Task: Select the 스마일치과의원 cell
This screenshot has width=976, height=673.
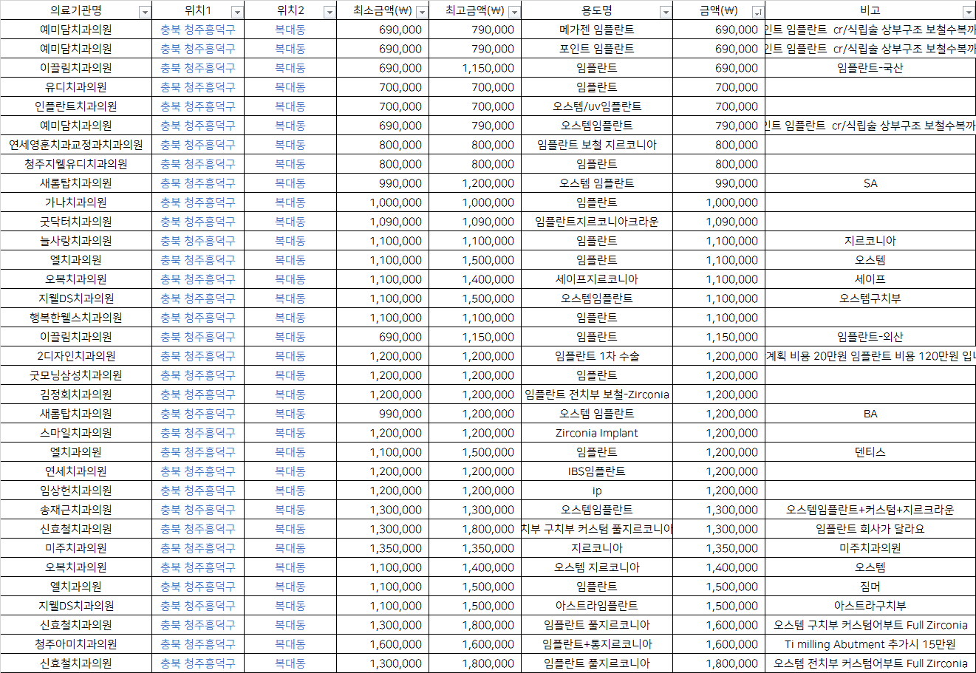Action: coord(76,433)
